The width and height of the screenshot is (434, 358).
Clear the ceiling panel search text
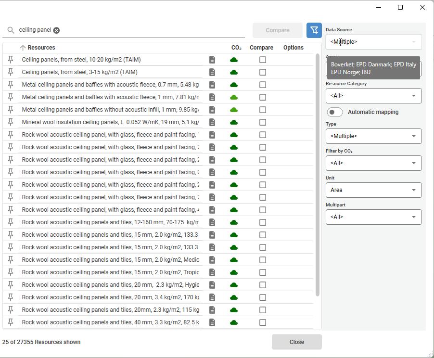pyautogui.click(x=56, y=30)
